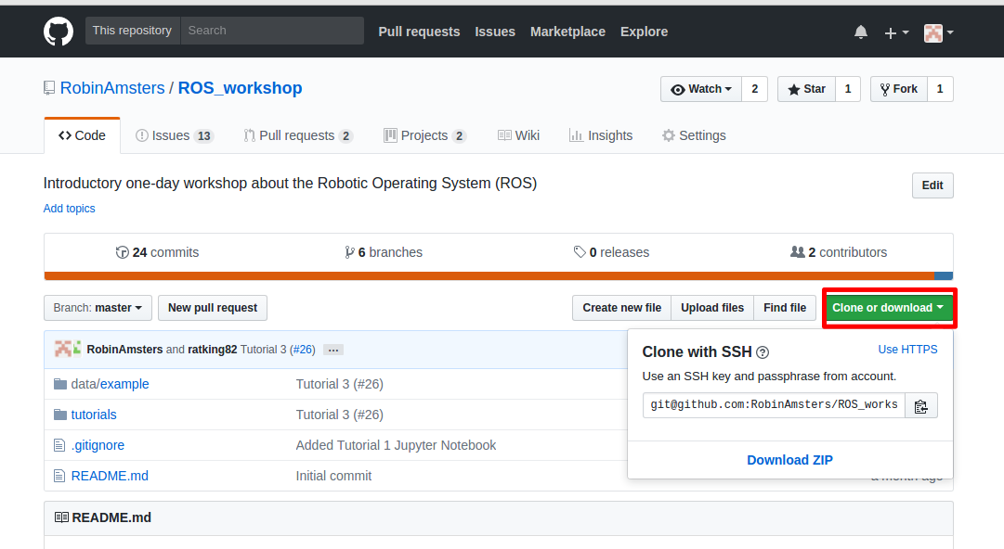
Task: Click the data folder icon
Action: [60, 384]
